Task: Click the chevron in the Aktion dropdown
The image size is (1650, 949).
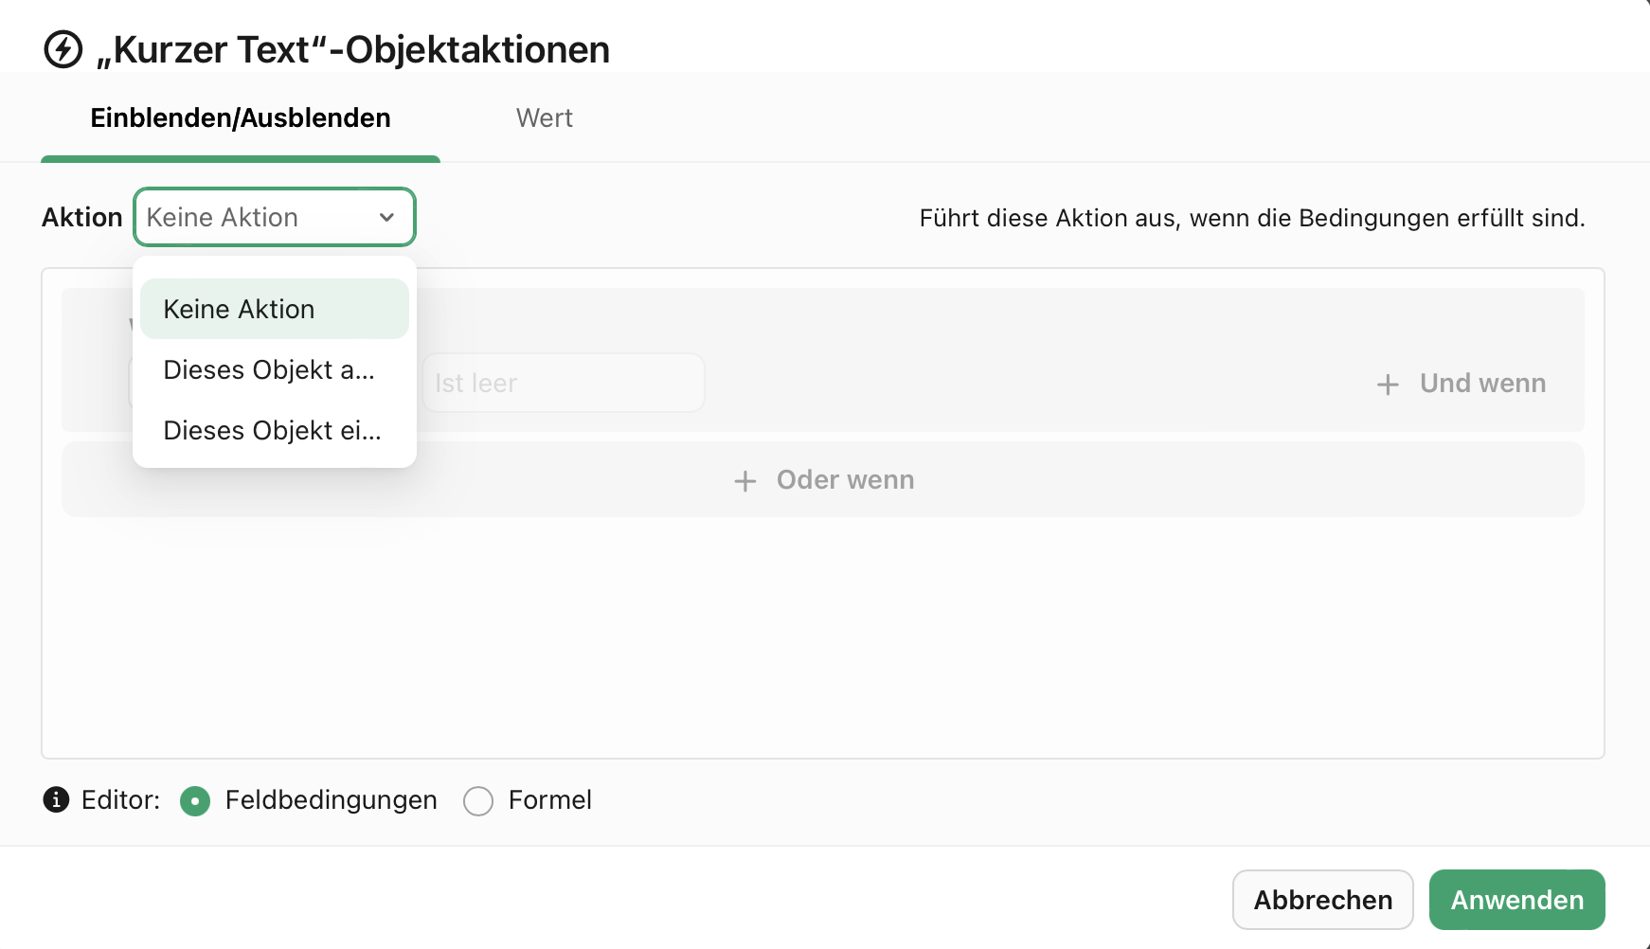Action: click(x=386, y=217)
